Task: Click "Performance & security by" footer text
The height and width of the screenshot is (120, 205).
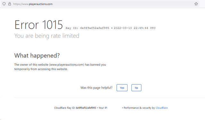Action: (139, 108)
